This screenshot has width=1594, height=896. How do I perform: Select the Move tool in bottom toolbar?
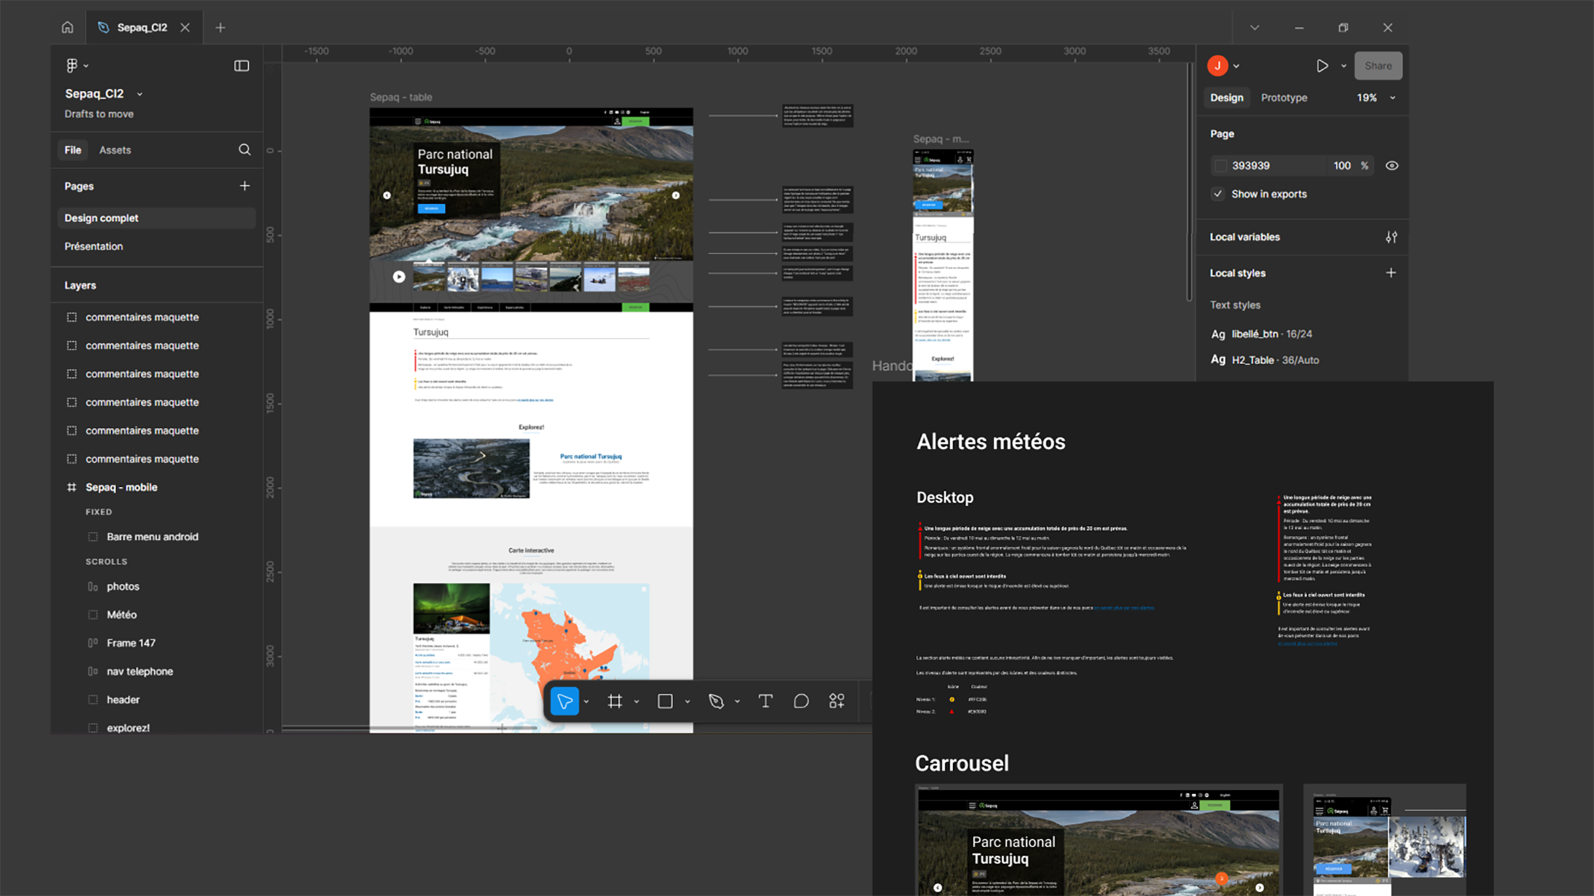click(564, 701)
